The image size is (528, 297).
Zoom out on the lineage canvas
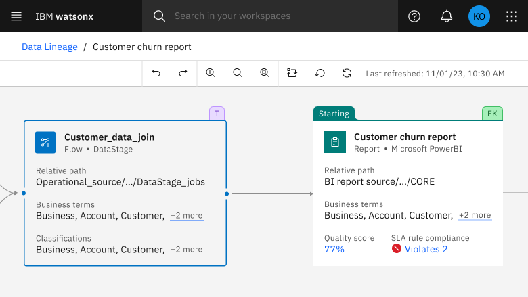(238, 73)
